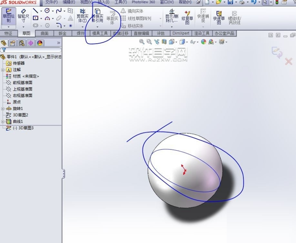Select the Sketch Fillet tool
Viewport: 296px width, 243px height.
coord(59,25)
